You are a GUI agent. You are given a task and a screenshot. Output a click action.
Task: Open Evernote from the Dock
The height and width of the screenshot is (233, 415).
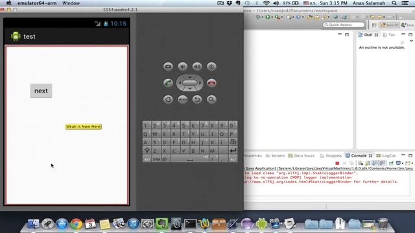pyautogui.click(x=161, y=223)
